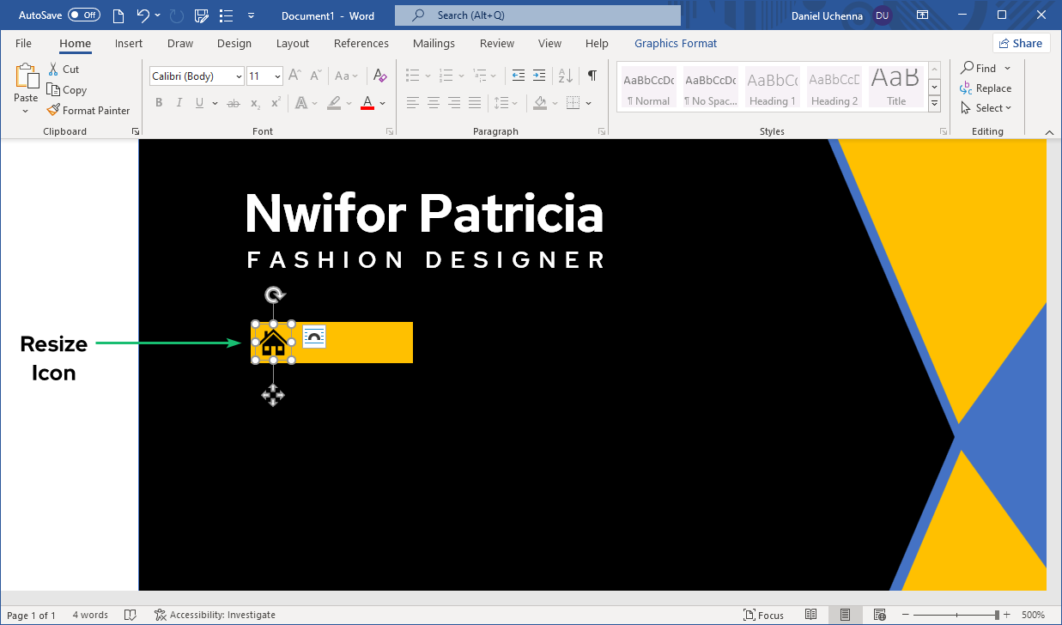Click the Share button

[x=1021, y=43]
